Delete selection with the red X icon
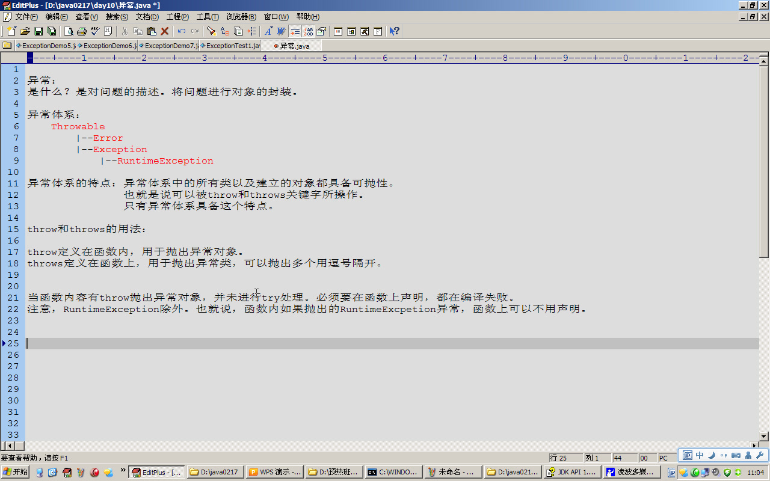 (x=164, y=31)
